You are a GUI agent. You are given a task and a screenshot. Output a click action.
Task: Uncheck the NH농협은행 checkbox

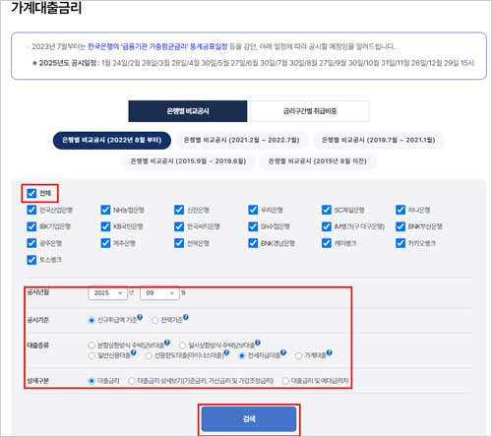click(105, 210)
